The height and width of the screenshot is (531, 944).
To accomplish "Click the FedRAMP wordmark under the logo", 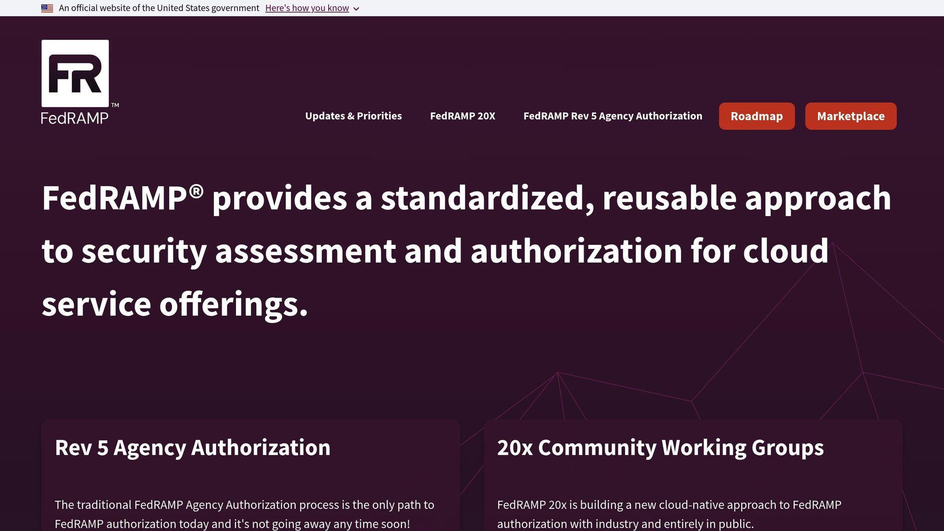I will 75,118.
